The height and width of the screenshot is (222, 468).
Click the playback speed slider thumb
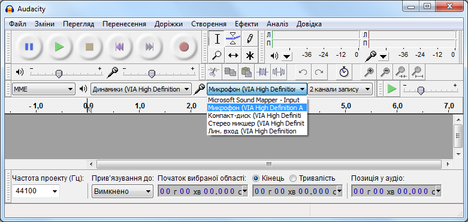pos(421,90)
